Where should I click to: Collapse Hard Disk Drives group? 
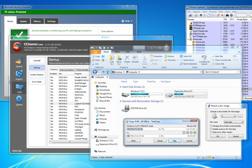click(120, 87)
